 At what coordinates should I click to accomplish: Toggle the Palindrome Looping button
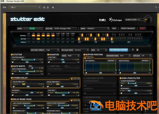[119, 50]
